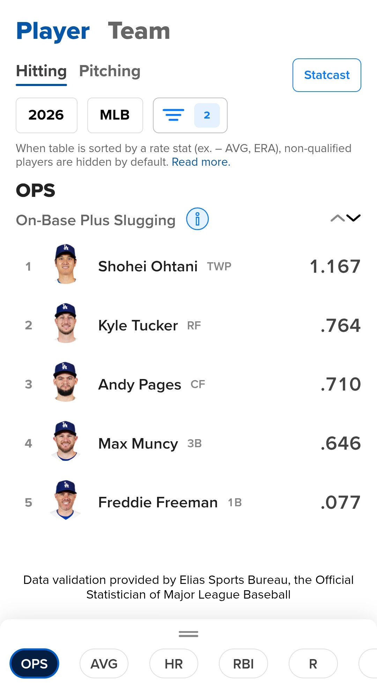The image size is (377, 686).
Task: Select the AVG stat pill
Action: tap(104, 664)
